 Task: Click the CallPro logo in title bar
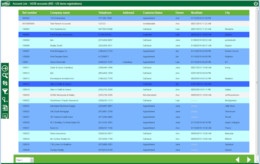(6, 3)
